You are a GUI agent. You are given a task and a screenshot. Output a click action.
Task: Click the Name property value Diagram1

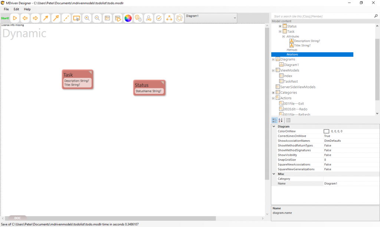coord(351,183)
